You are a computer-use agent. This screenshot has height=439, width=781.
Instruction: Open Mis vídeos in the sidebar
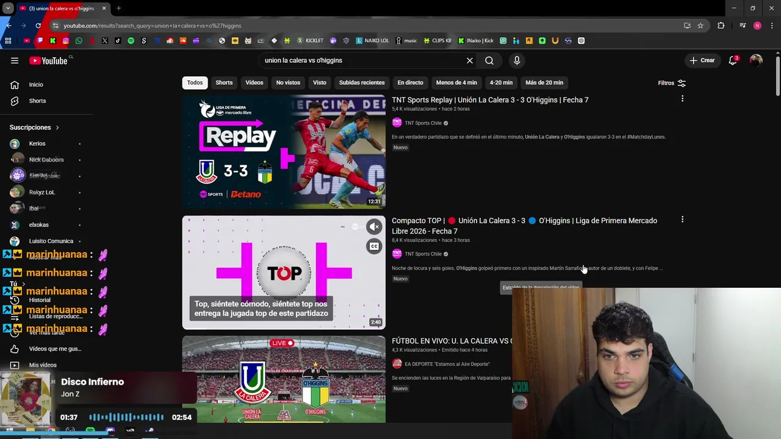(x=43, y=365)
